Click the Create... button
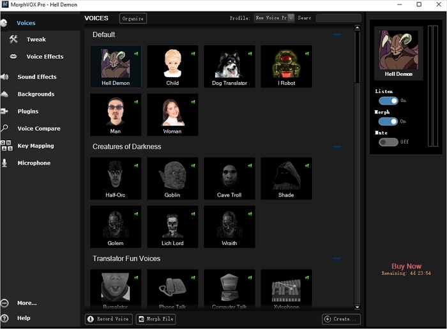Viewport: 447px width, 329px height. click(341, 319)
